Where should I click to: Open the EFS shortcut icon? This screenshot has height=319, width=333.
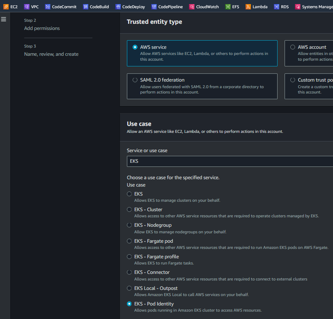point(227,7)
